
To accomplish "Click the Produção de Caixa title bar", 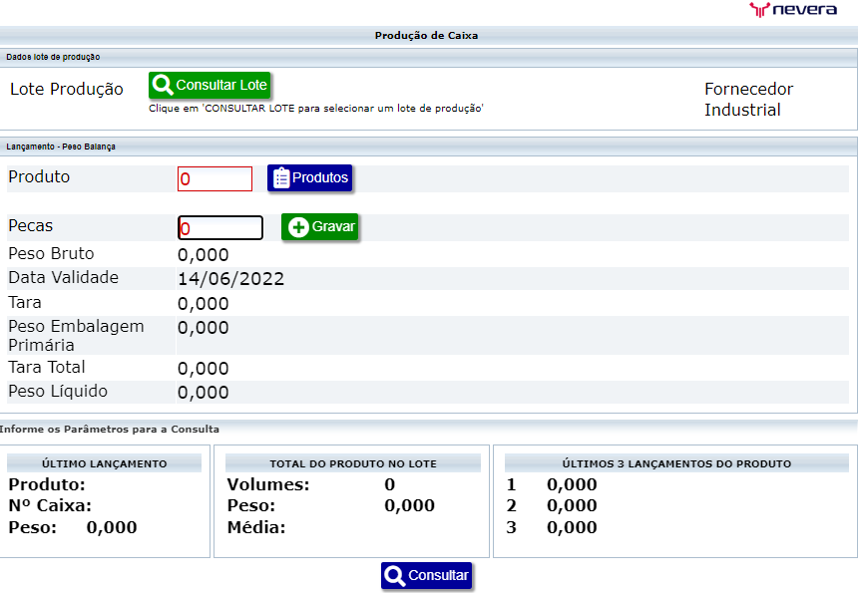I will [x=429, y=34].
